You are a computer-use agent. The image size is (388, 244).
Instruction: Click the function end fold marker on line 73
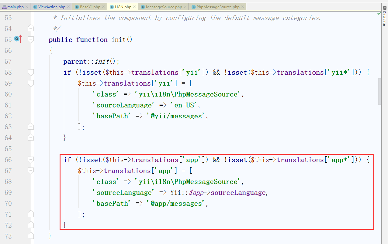click(31, 236)
